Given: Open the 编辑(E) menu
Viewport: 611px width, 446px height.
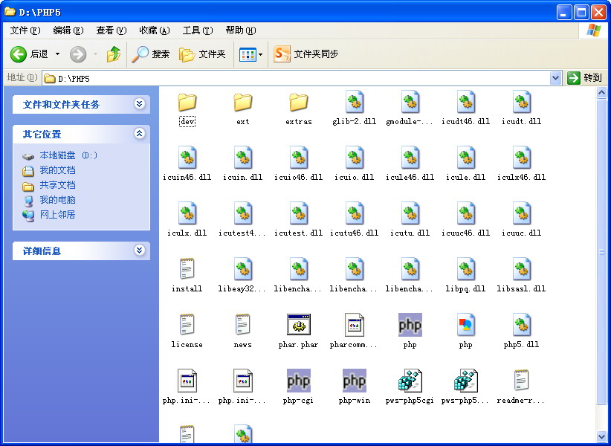Looking at the screenshot, I should [x=68, y=30].
